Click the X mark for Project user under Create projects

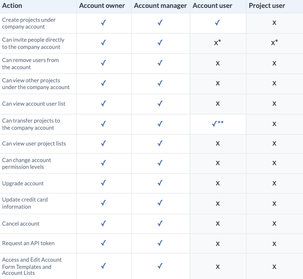pos(274,23)
